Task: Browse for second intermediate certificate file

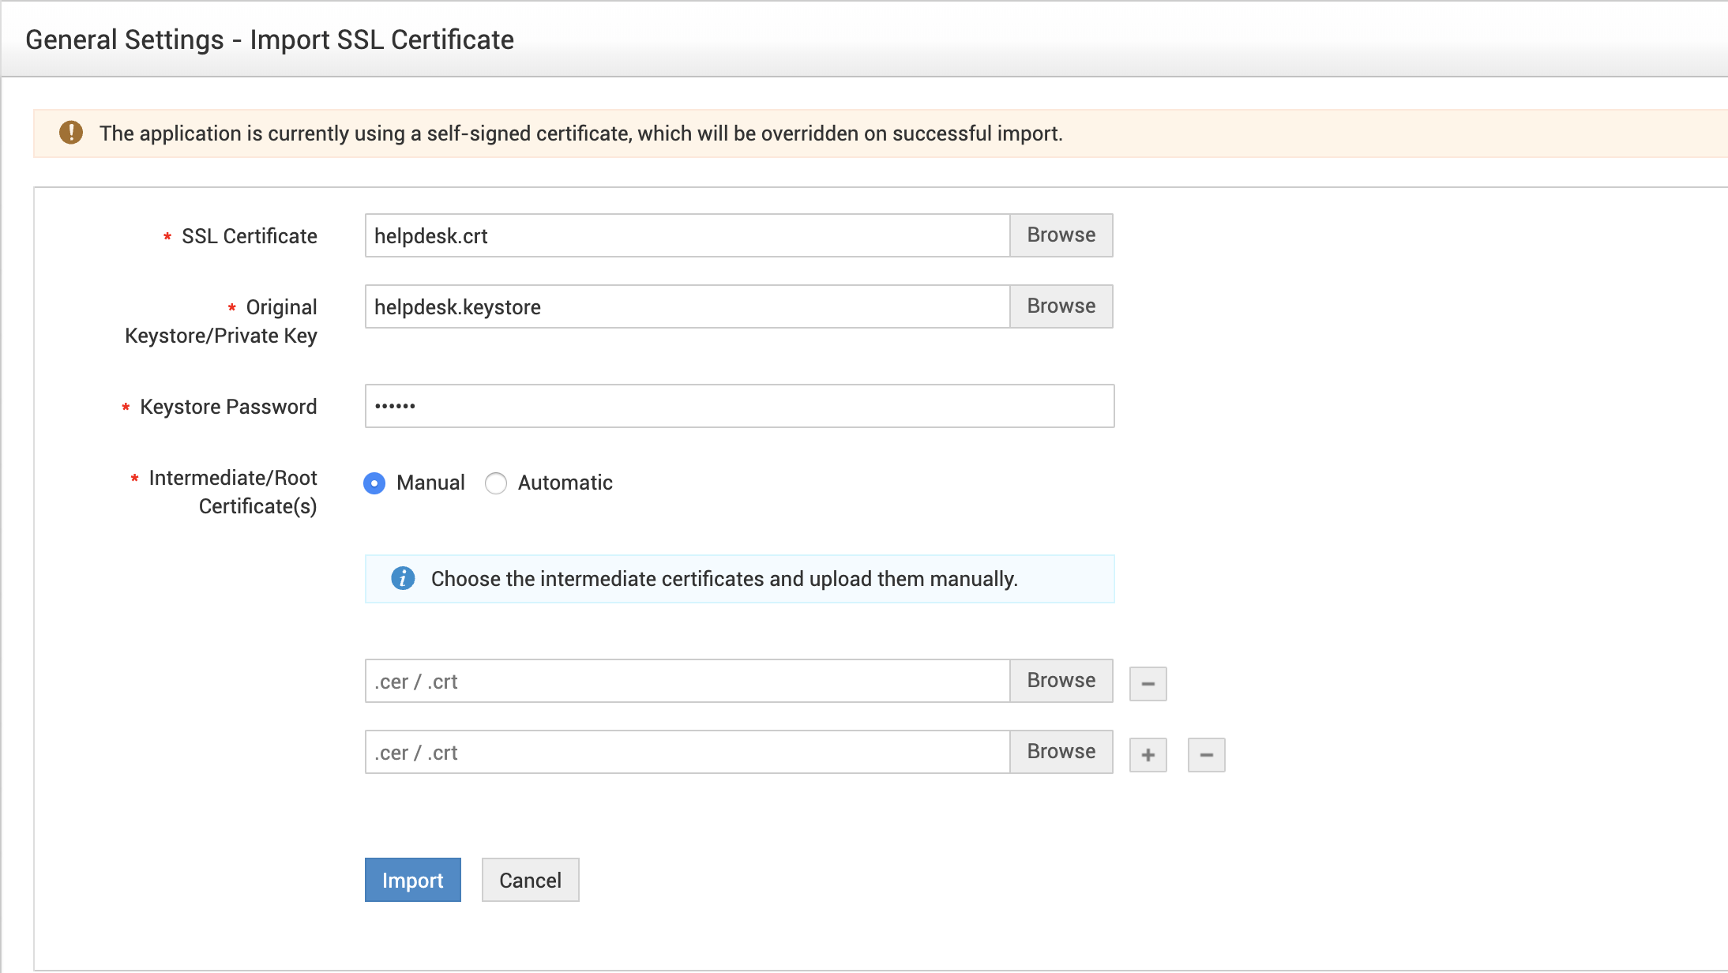Action: click(x=1061, y=752)
